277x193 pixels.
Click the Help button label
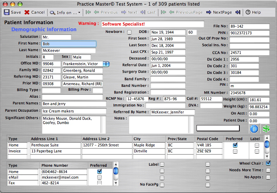pyautogui.click(x=256, y=12)
